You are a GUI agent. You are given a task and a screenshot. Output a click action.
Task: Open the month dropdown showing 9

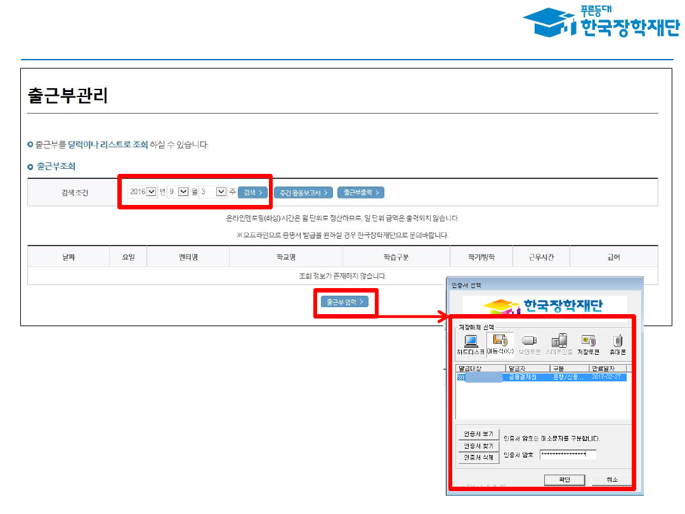point(183,192)
